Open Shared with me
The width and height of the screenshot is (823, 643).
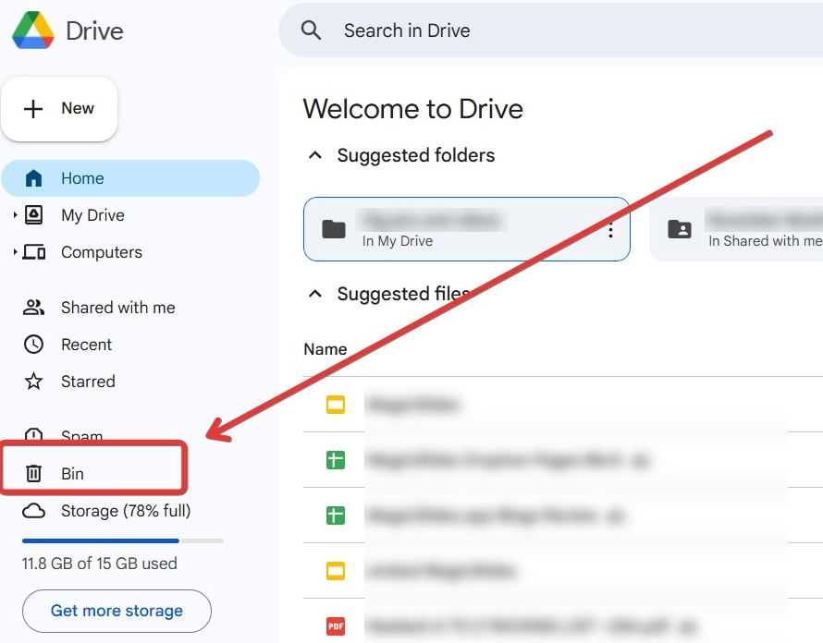[118, 308]
